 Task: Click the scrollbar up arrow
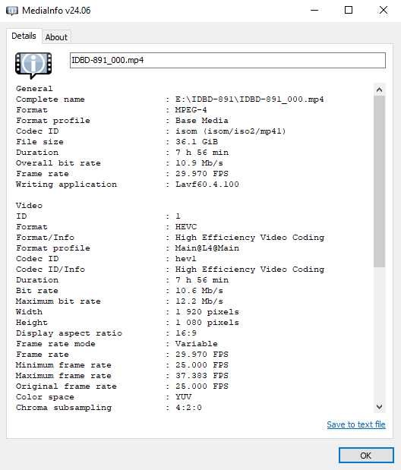380,90
